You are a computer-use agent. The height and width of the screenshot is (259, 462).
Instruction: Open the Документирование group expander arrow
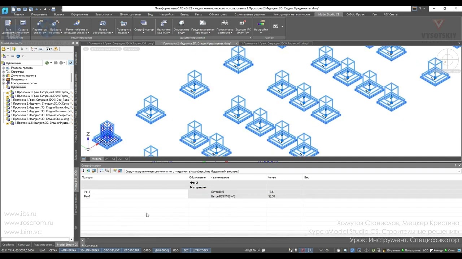coord(250,38)
